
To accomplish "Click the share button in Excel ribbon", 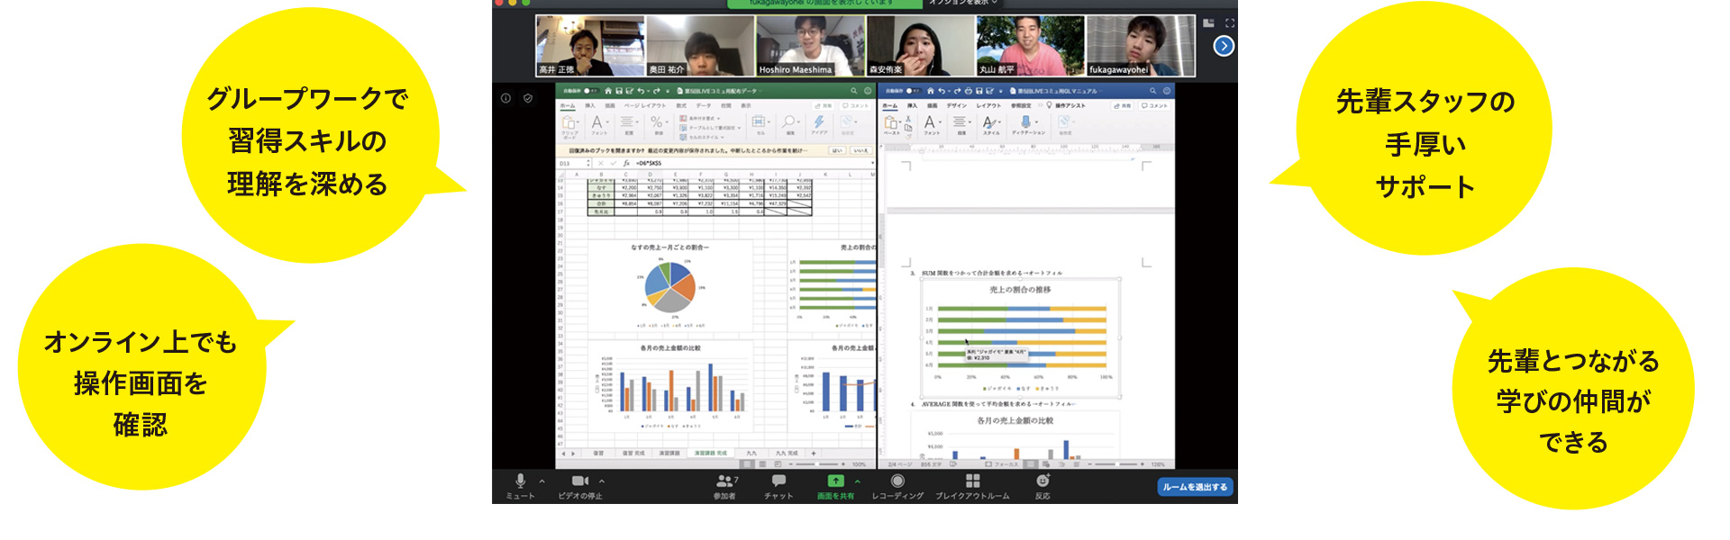I will pyautogui.click(x=824, y=105).
